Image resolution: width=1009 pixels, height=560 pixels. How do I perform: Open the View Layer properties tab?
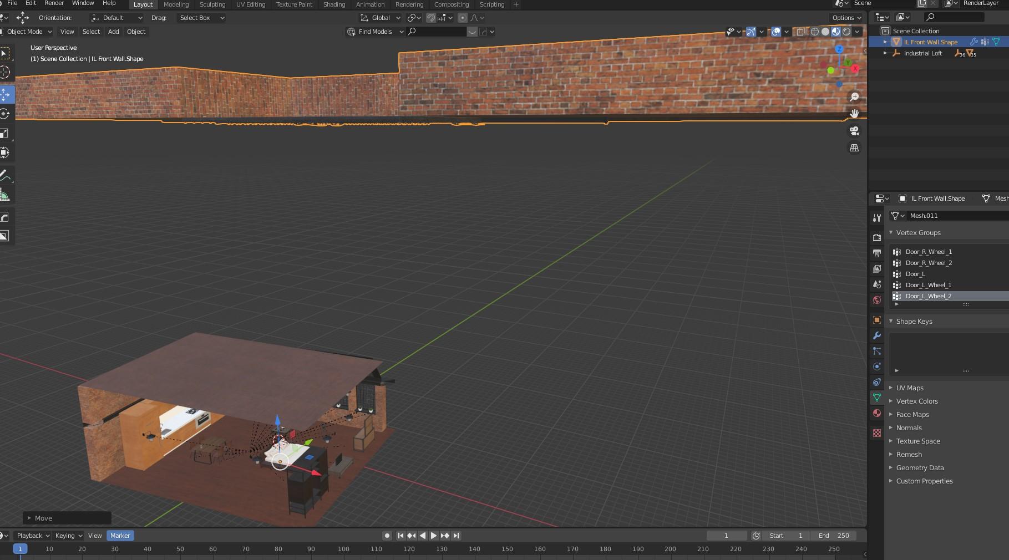pyautogui.click(x=877, y=268)
